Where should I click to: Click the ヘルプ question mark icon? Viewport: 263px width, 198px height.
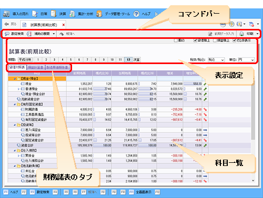coord(136,14)
